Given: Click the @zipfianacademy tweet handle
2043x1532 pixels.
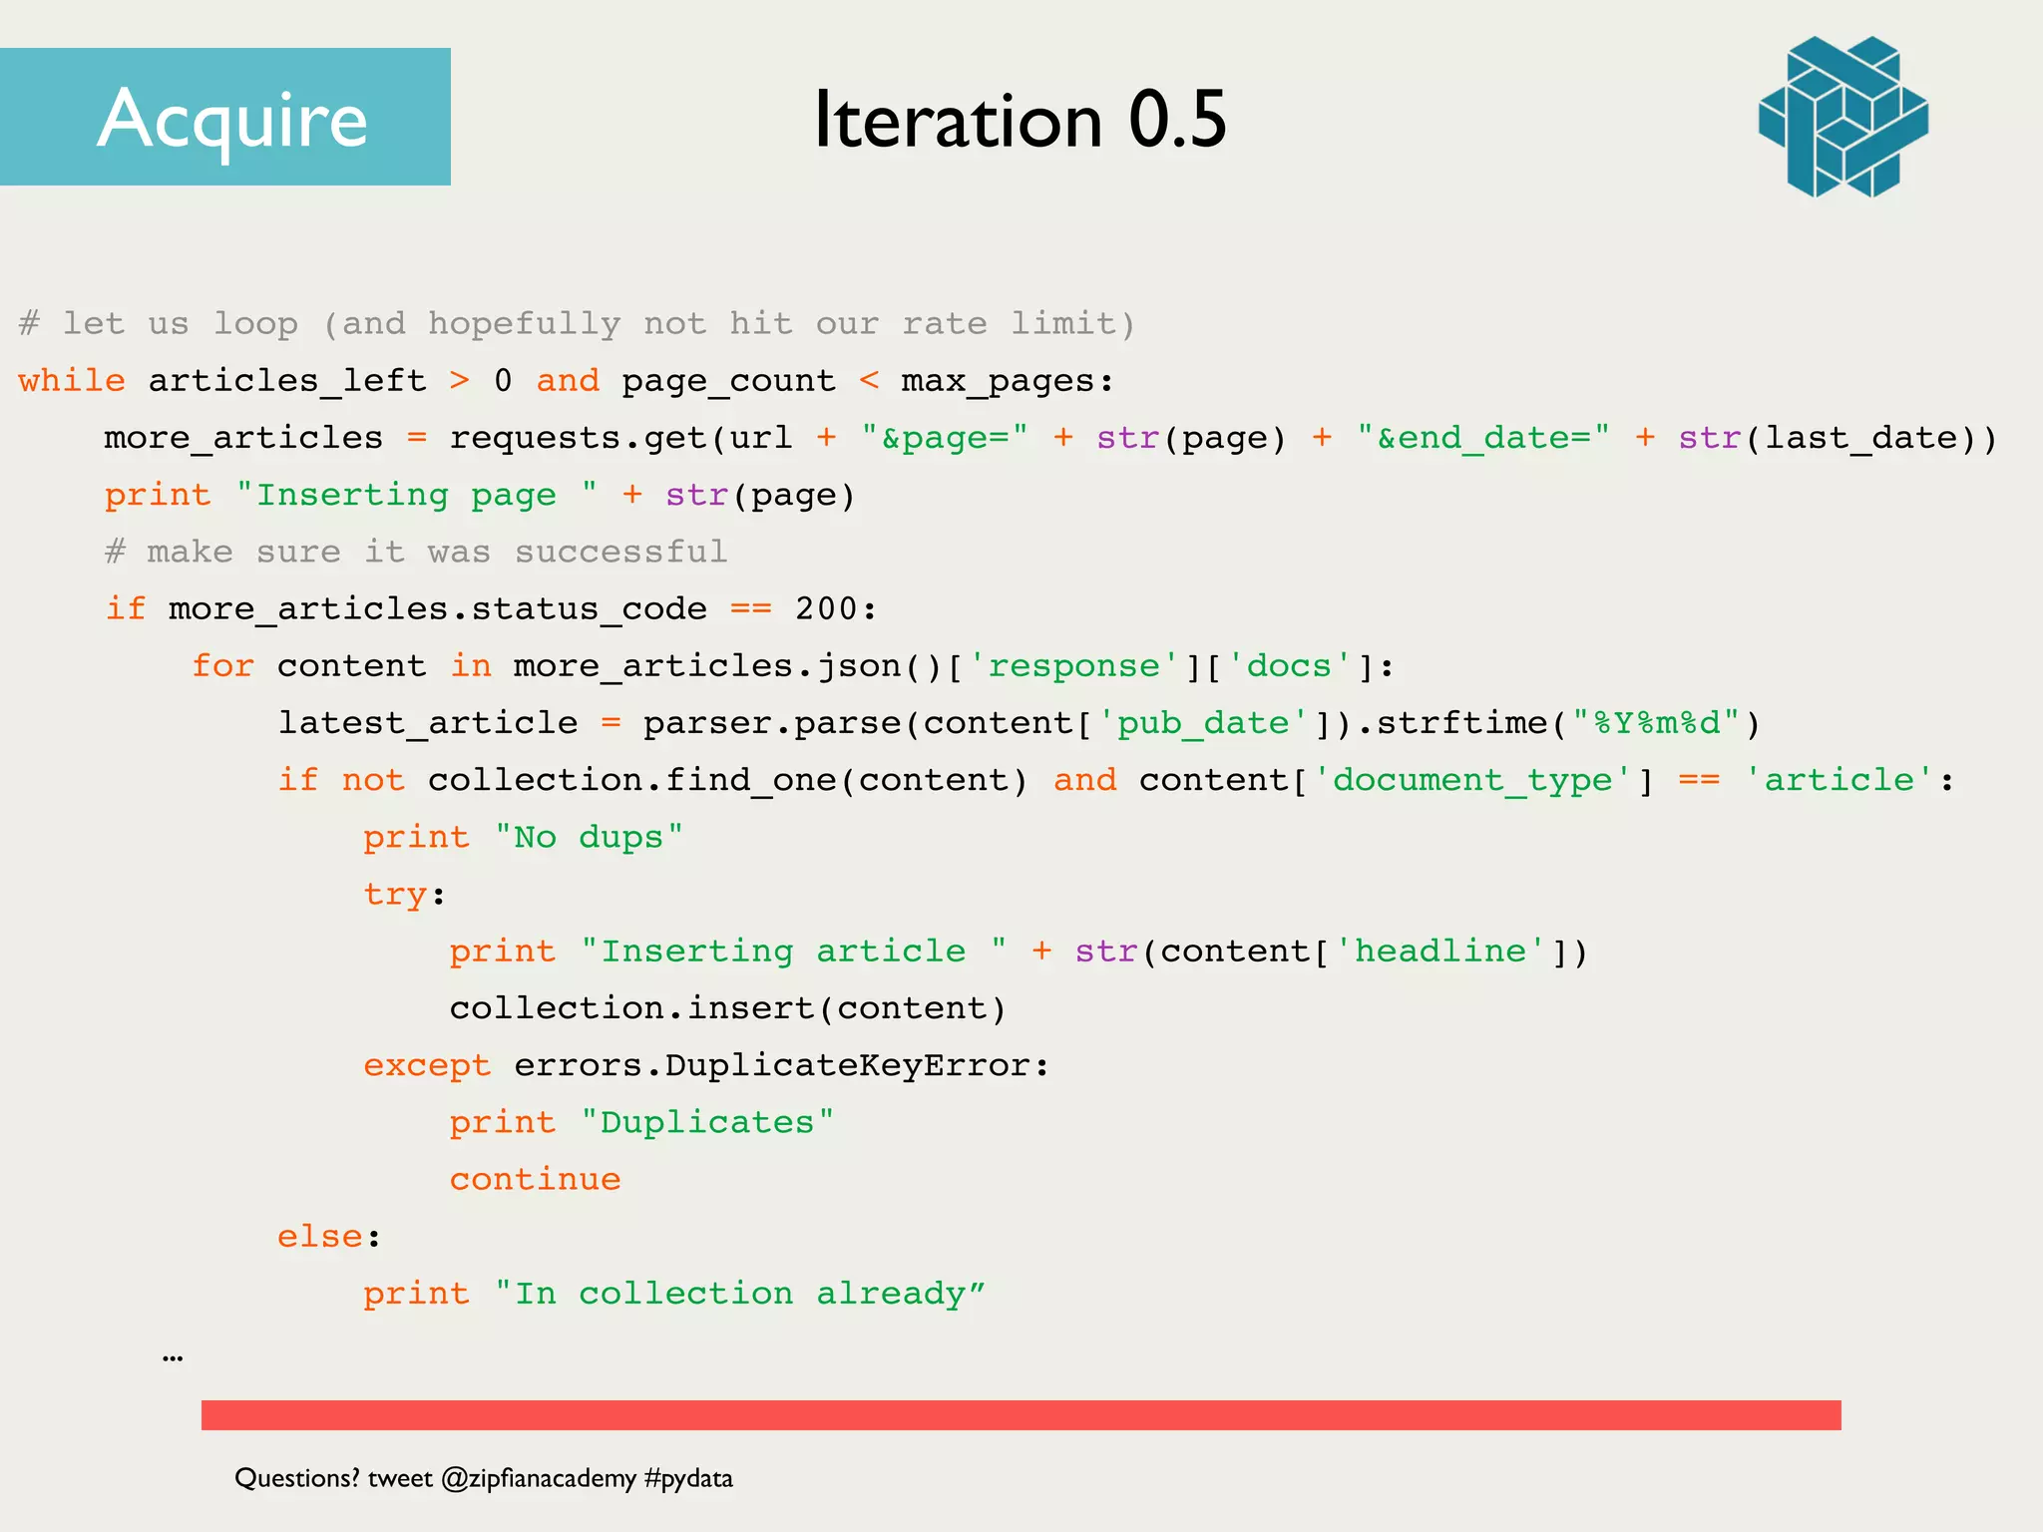Looking at the screenshot, I should coord(538,1478).
